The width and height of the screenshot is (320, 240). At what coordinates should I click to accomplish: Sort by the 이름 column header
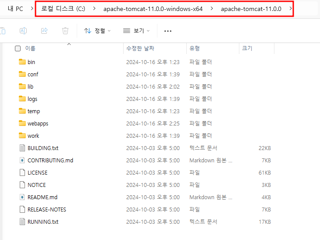tap(30, 48)
